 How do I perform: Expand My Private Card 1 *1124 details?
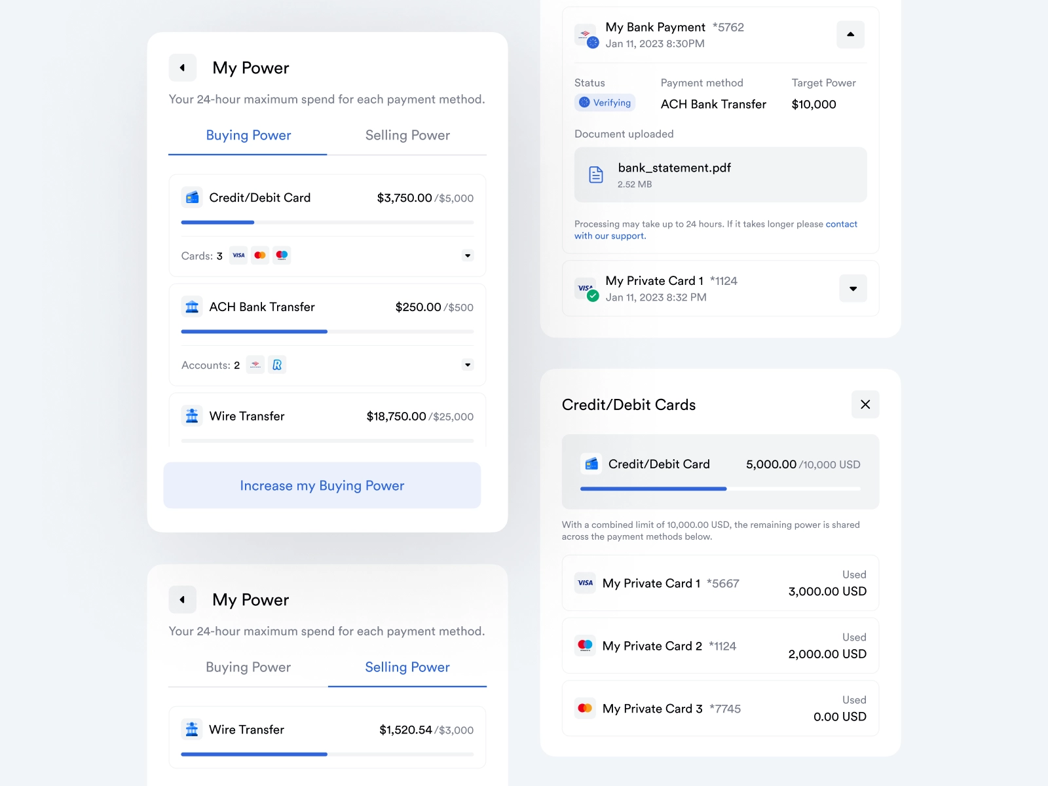click(853, 288)
